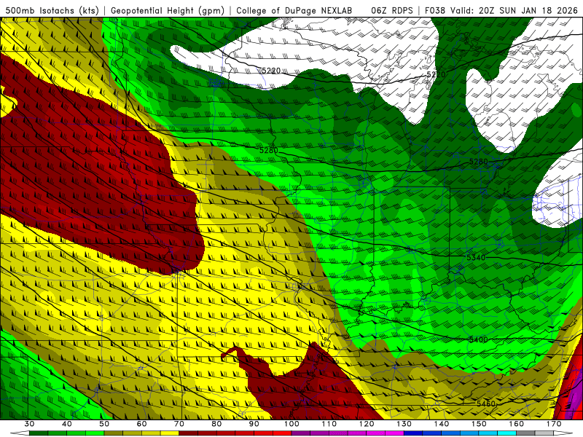Select the 70 knot color bar label
The width and height of the screenshot is (583, 437).
(x=179, y=424)
